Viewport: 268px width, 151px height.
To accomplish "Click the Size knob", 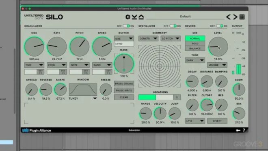I will pyautogui.click(x=34, y=47).
